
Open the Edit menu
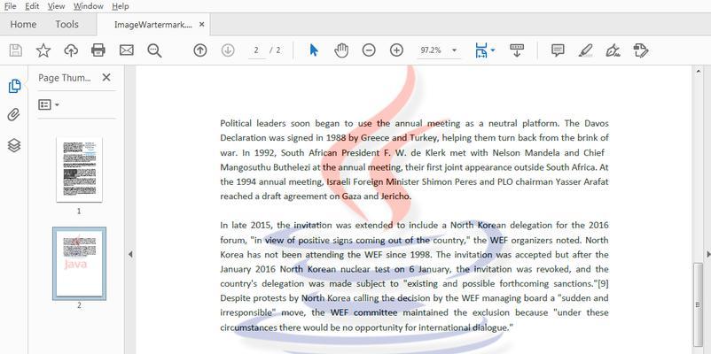tap(32, 6)
